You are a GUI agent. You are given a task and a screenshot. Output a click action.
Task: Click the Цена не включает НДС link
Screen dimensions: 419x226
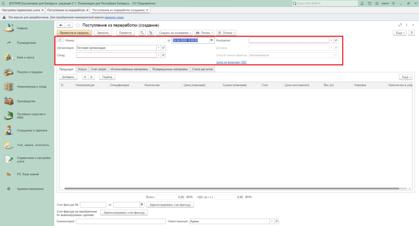point(231,62)
